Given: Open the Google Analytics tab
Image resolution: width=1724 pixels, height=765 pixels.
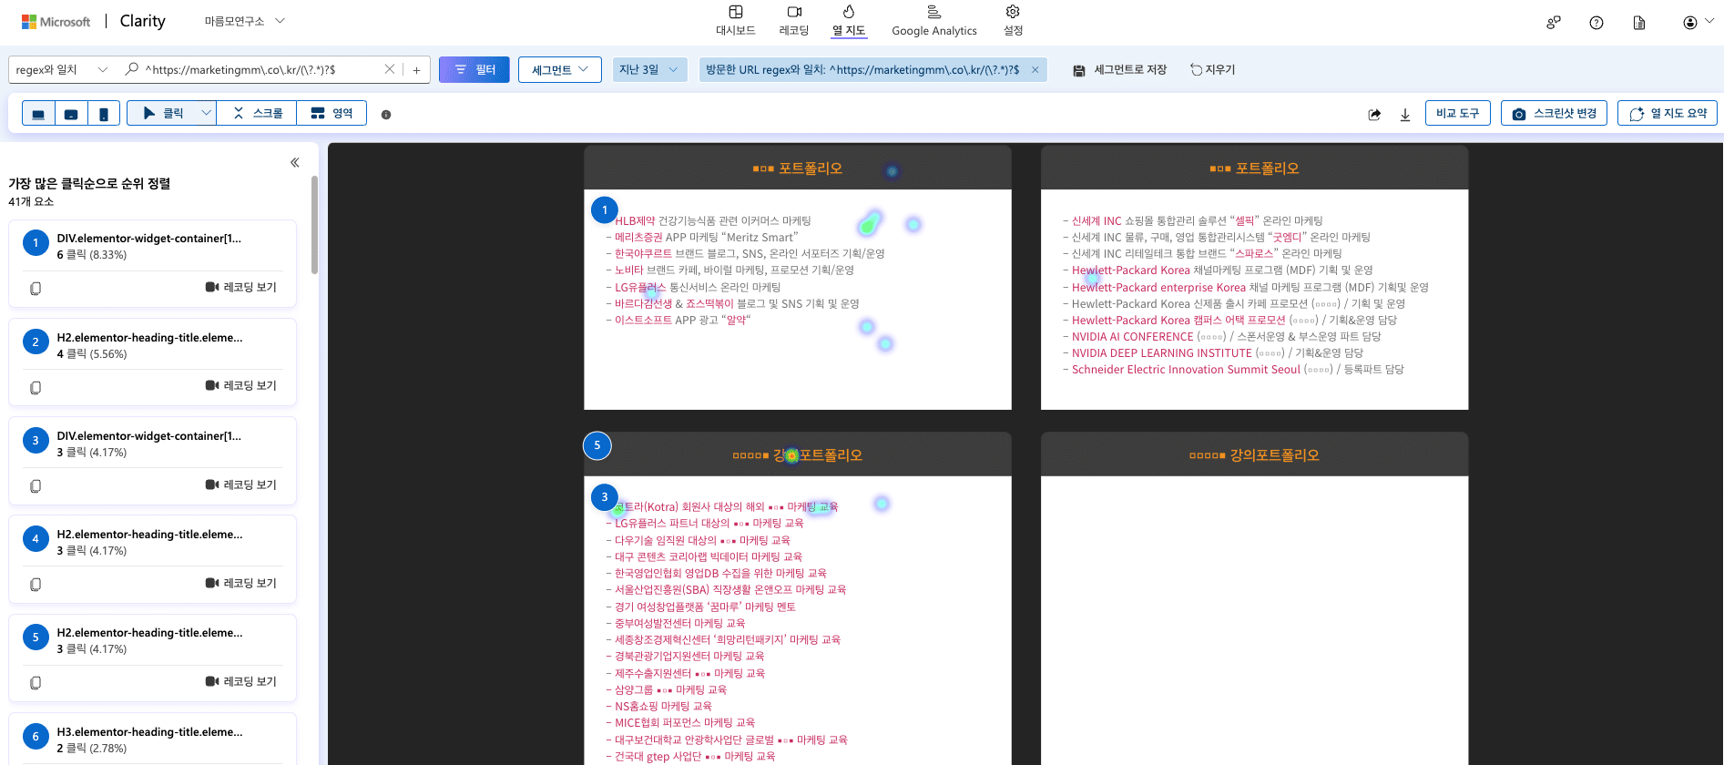Looking at the screenshot, I should pyautogui.click(x=933, y=20).
